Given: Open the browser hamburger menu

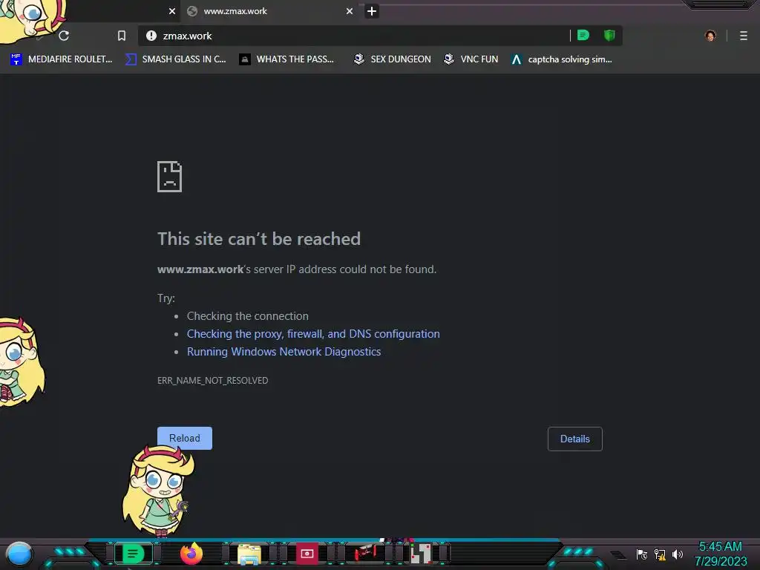Looking at the screenshot, I should tap(744, 36).
